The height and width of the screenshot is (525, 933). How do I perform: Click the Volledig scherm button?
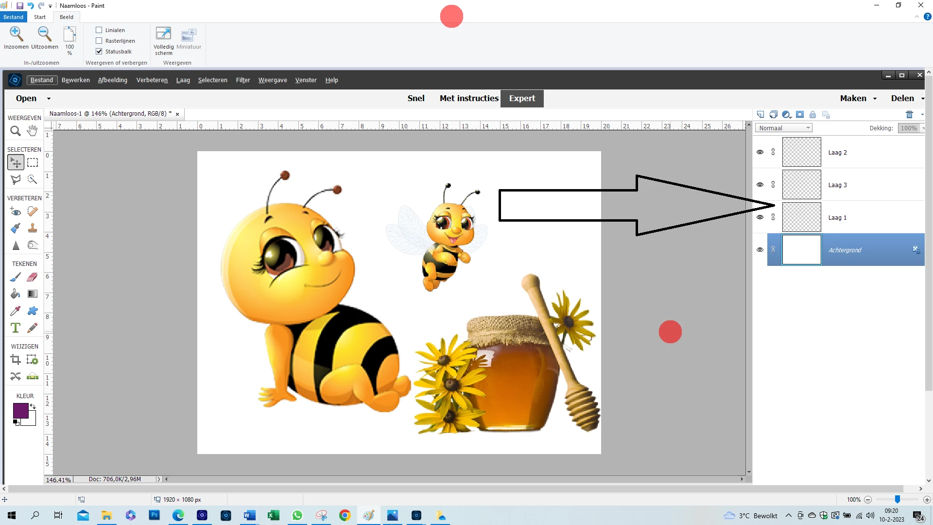coord(163,41)
